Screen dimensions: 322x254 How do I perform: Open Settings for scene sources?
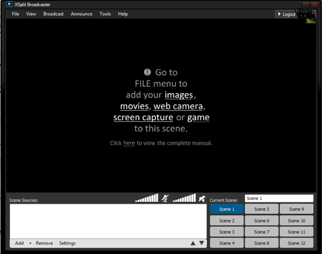point(67,243)
